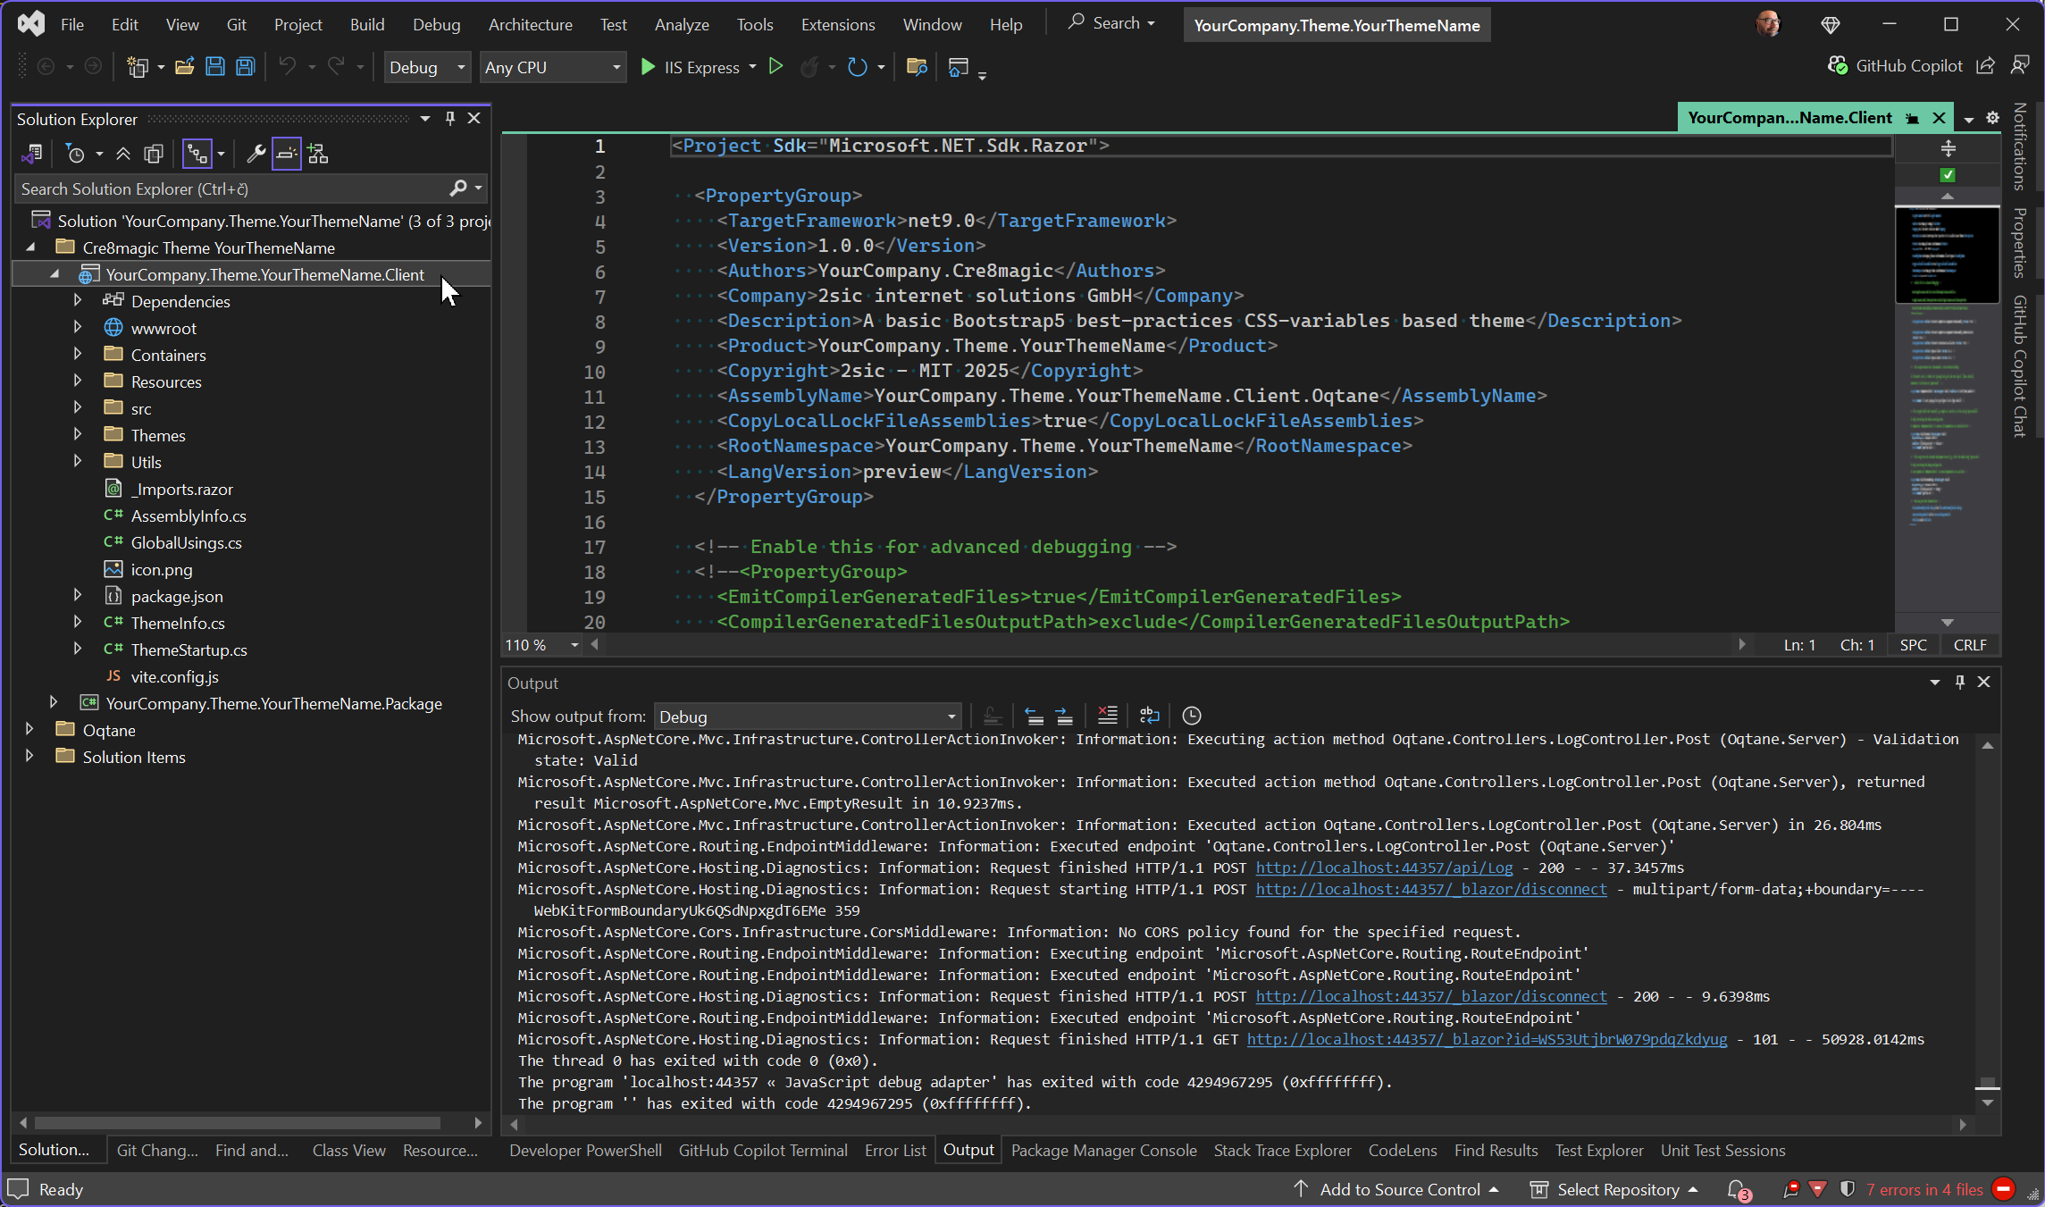Follow the localhost api/Log link in Output
The height and width of the screenshot is (1207, 2045).
point(1384,868)
